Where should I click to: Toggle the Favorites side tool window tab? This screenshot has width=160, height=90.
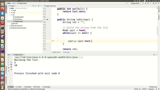pyautogui.click(x=6, y=80)
